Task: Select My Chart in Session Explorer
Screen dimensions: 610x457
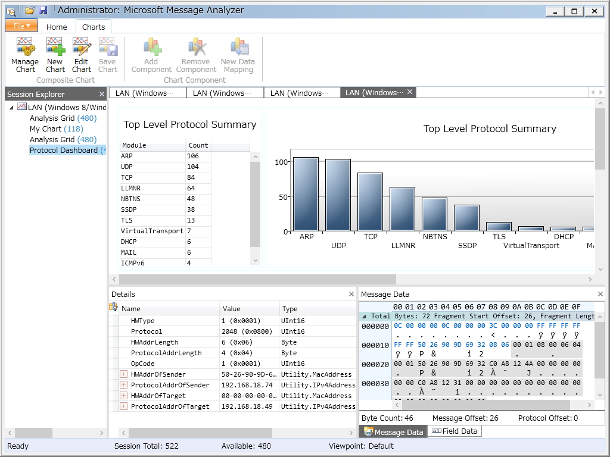Action: pos(46,129)
